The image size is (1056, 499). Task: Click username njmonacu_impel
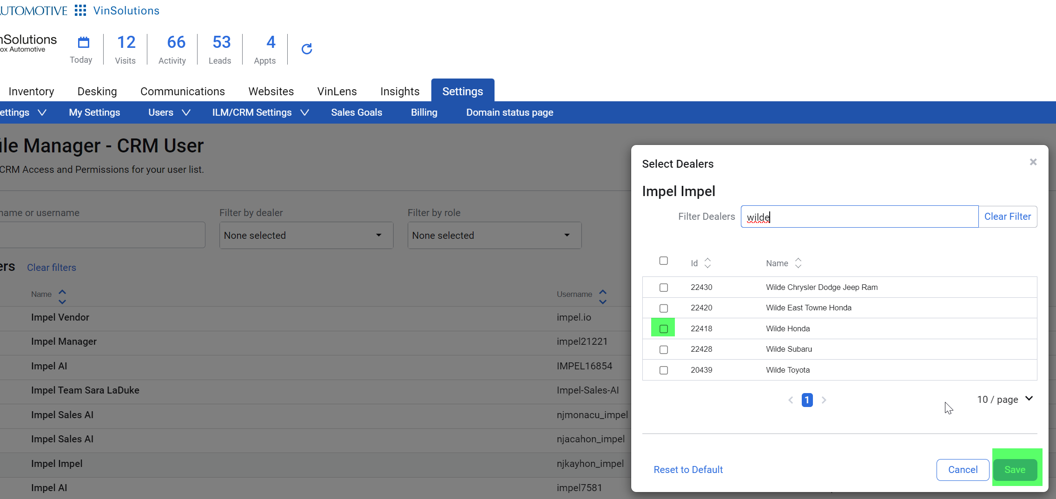click(592, 415)
